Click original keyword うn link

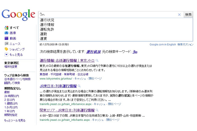click(135, 52)
